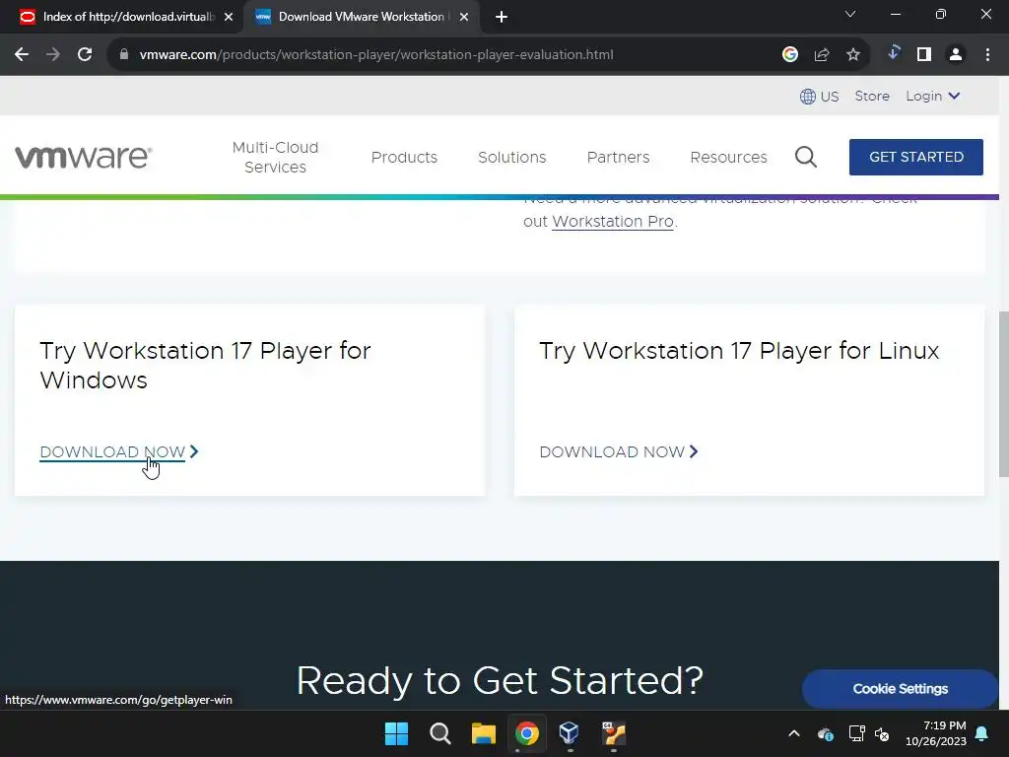
Task: Open Multi-Cloud Services menu
Action: 275,157
